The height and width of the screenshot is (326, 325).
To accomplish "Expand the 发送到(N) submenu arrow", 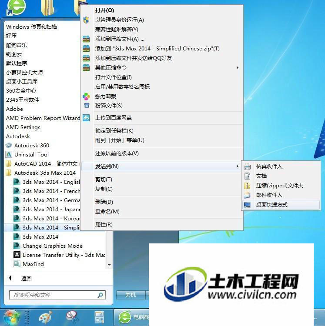I will pyautogui.click(x=237, y=166).
